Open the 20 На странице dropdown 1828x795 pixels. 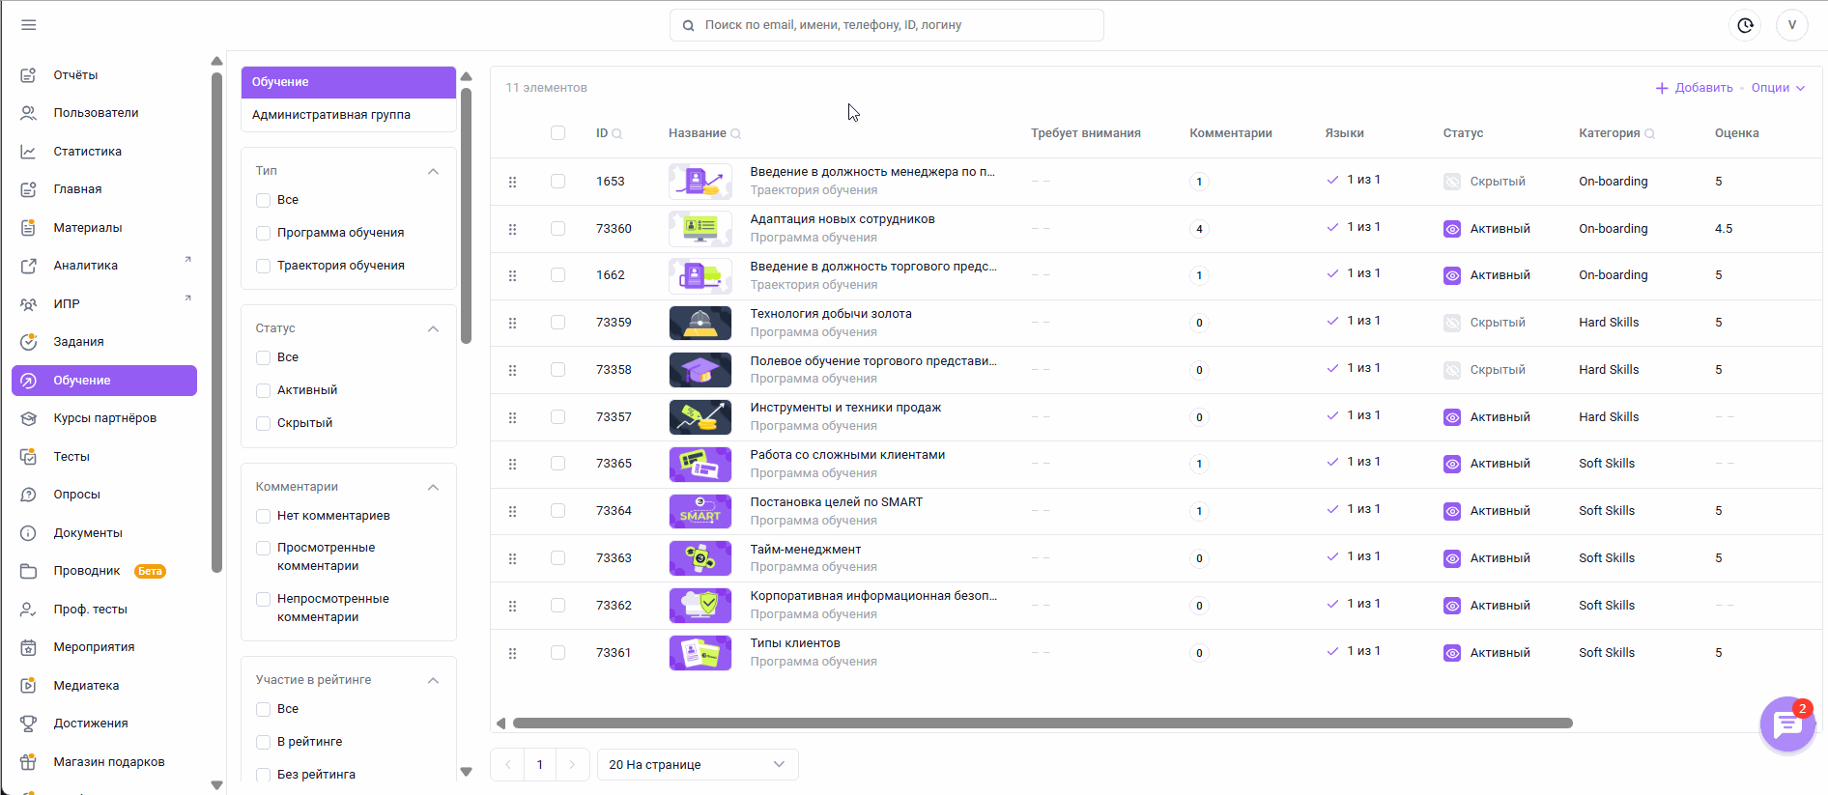(x=697, y=765)
